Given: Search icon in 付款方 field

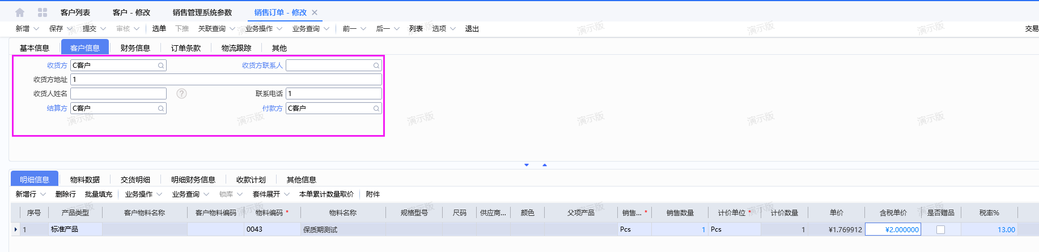Looking at the screenshot, I should [x=376, y=108].
